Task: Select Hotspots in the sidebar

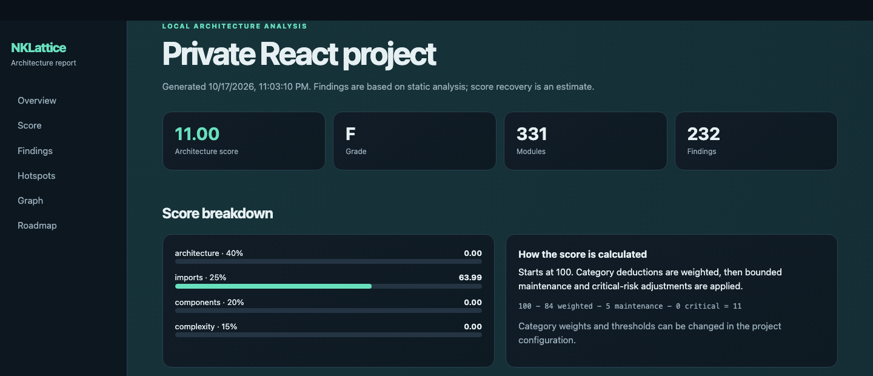Action: 36,176
